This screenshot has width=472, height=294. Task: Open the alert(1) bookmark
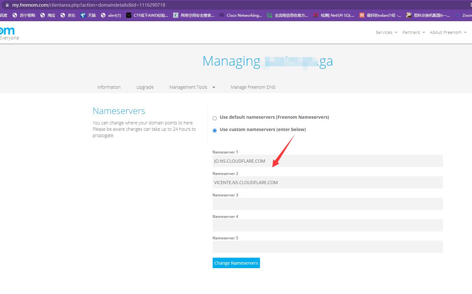point(111,15)
